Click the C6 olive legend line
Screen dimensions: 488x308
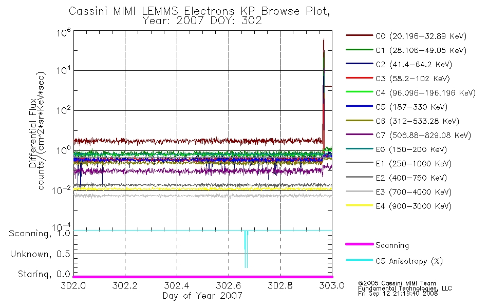click(x=359, y=121)
